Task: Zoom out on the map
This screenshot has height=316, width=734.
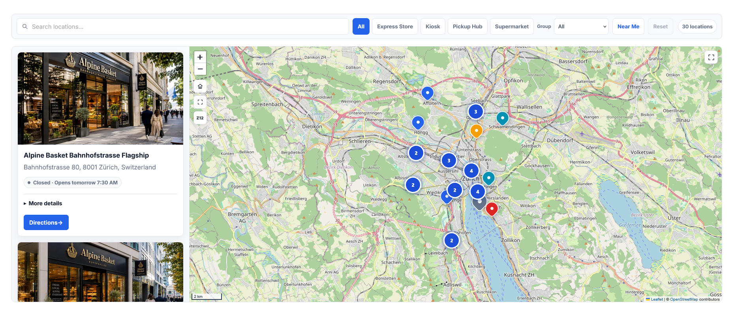Action: click(200, 69)
